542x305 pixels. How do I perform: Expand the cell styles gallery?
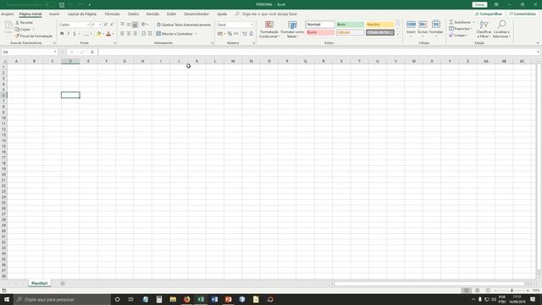(397, 34)
